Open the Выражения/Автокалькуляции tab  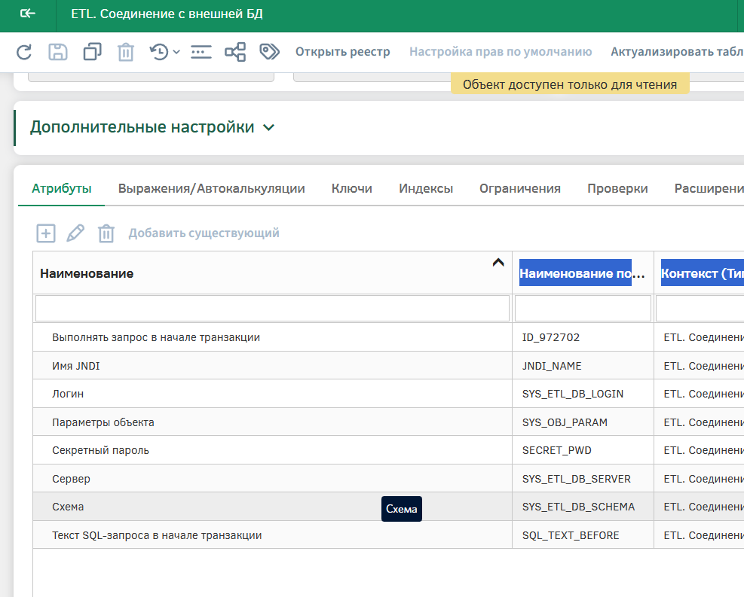tap(211, 188)
